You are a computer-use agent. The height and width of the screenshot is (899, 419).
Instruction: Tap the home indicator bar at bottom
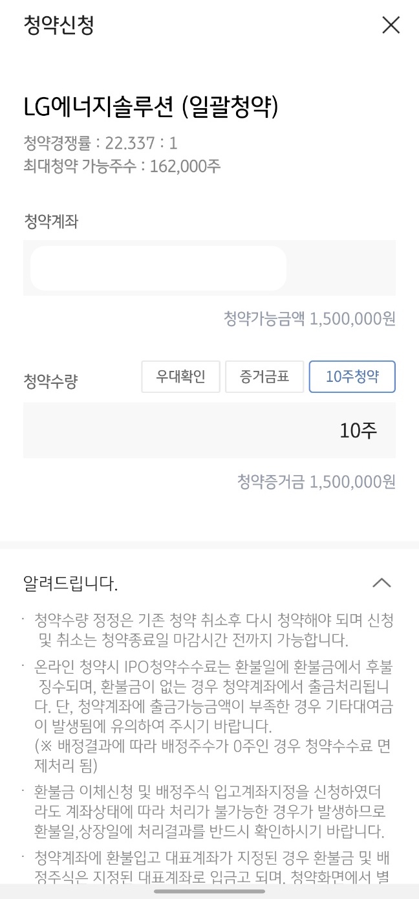tap(209, 891)
